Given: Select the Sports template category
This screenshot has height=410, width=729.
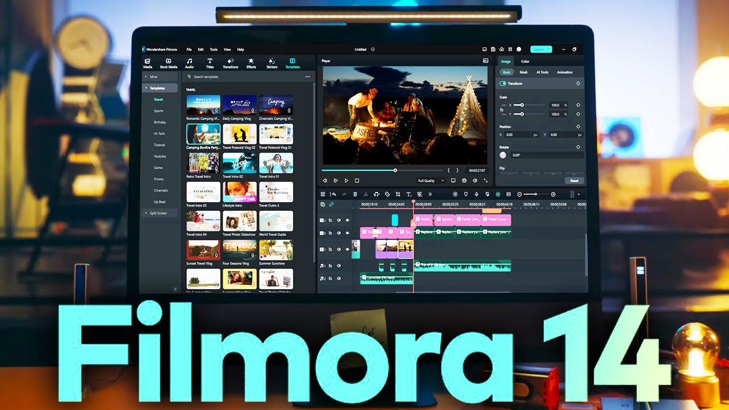Looking at the screenshot, I should tap(158, 111).
